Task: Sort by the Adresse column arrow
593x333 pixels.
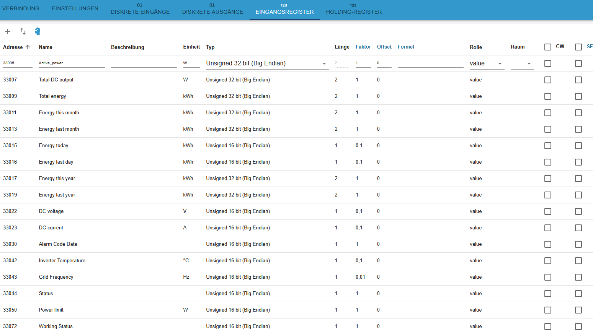Action: click(28, 47)
